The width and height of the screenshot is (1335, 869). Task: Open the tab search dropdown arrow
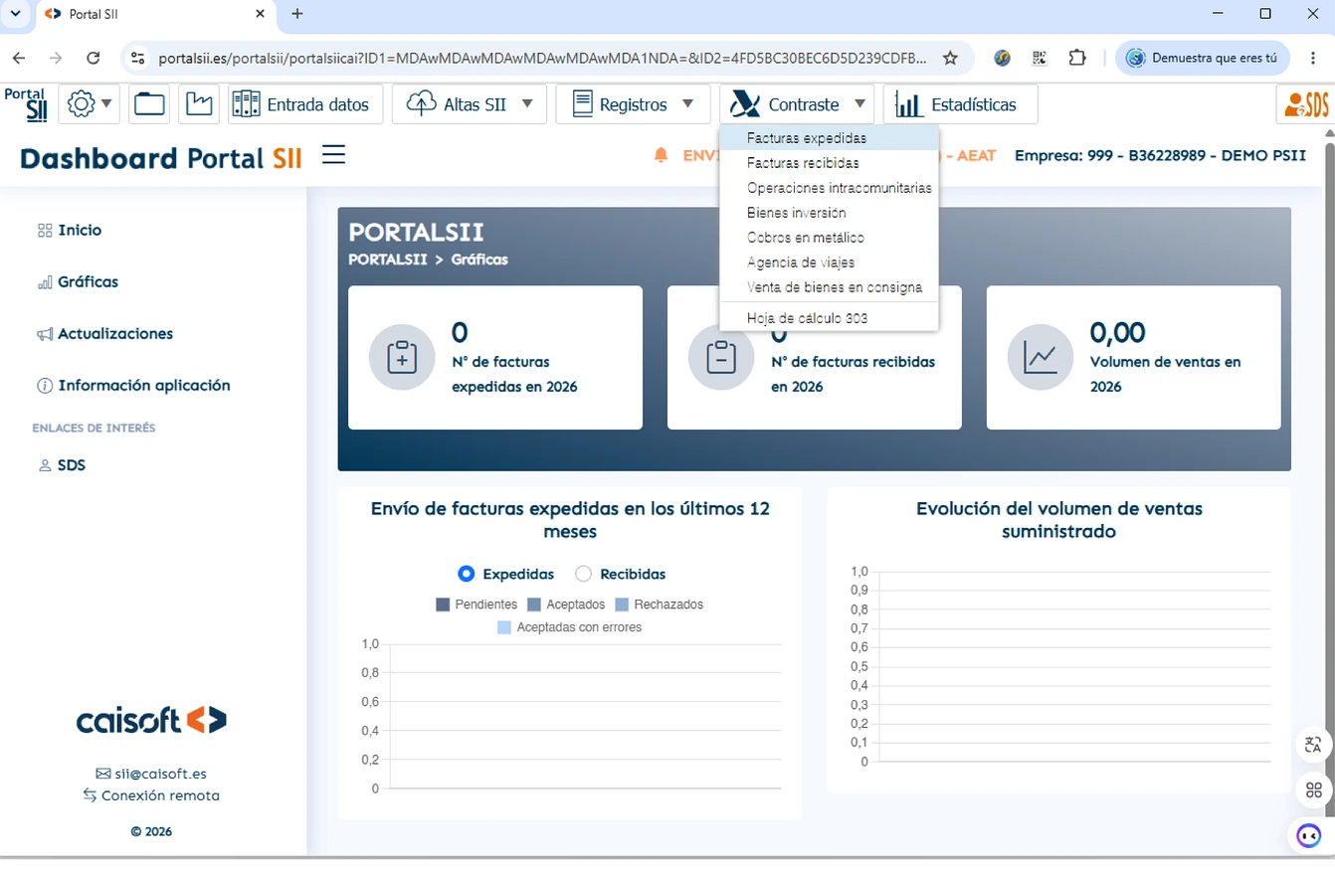[x=15, y=14]
